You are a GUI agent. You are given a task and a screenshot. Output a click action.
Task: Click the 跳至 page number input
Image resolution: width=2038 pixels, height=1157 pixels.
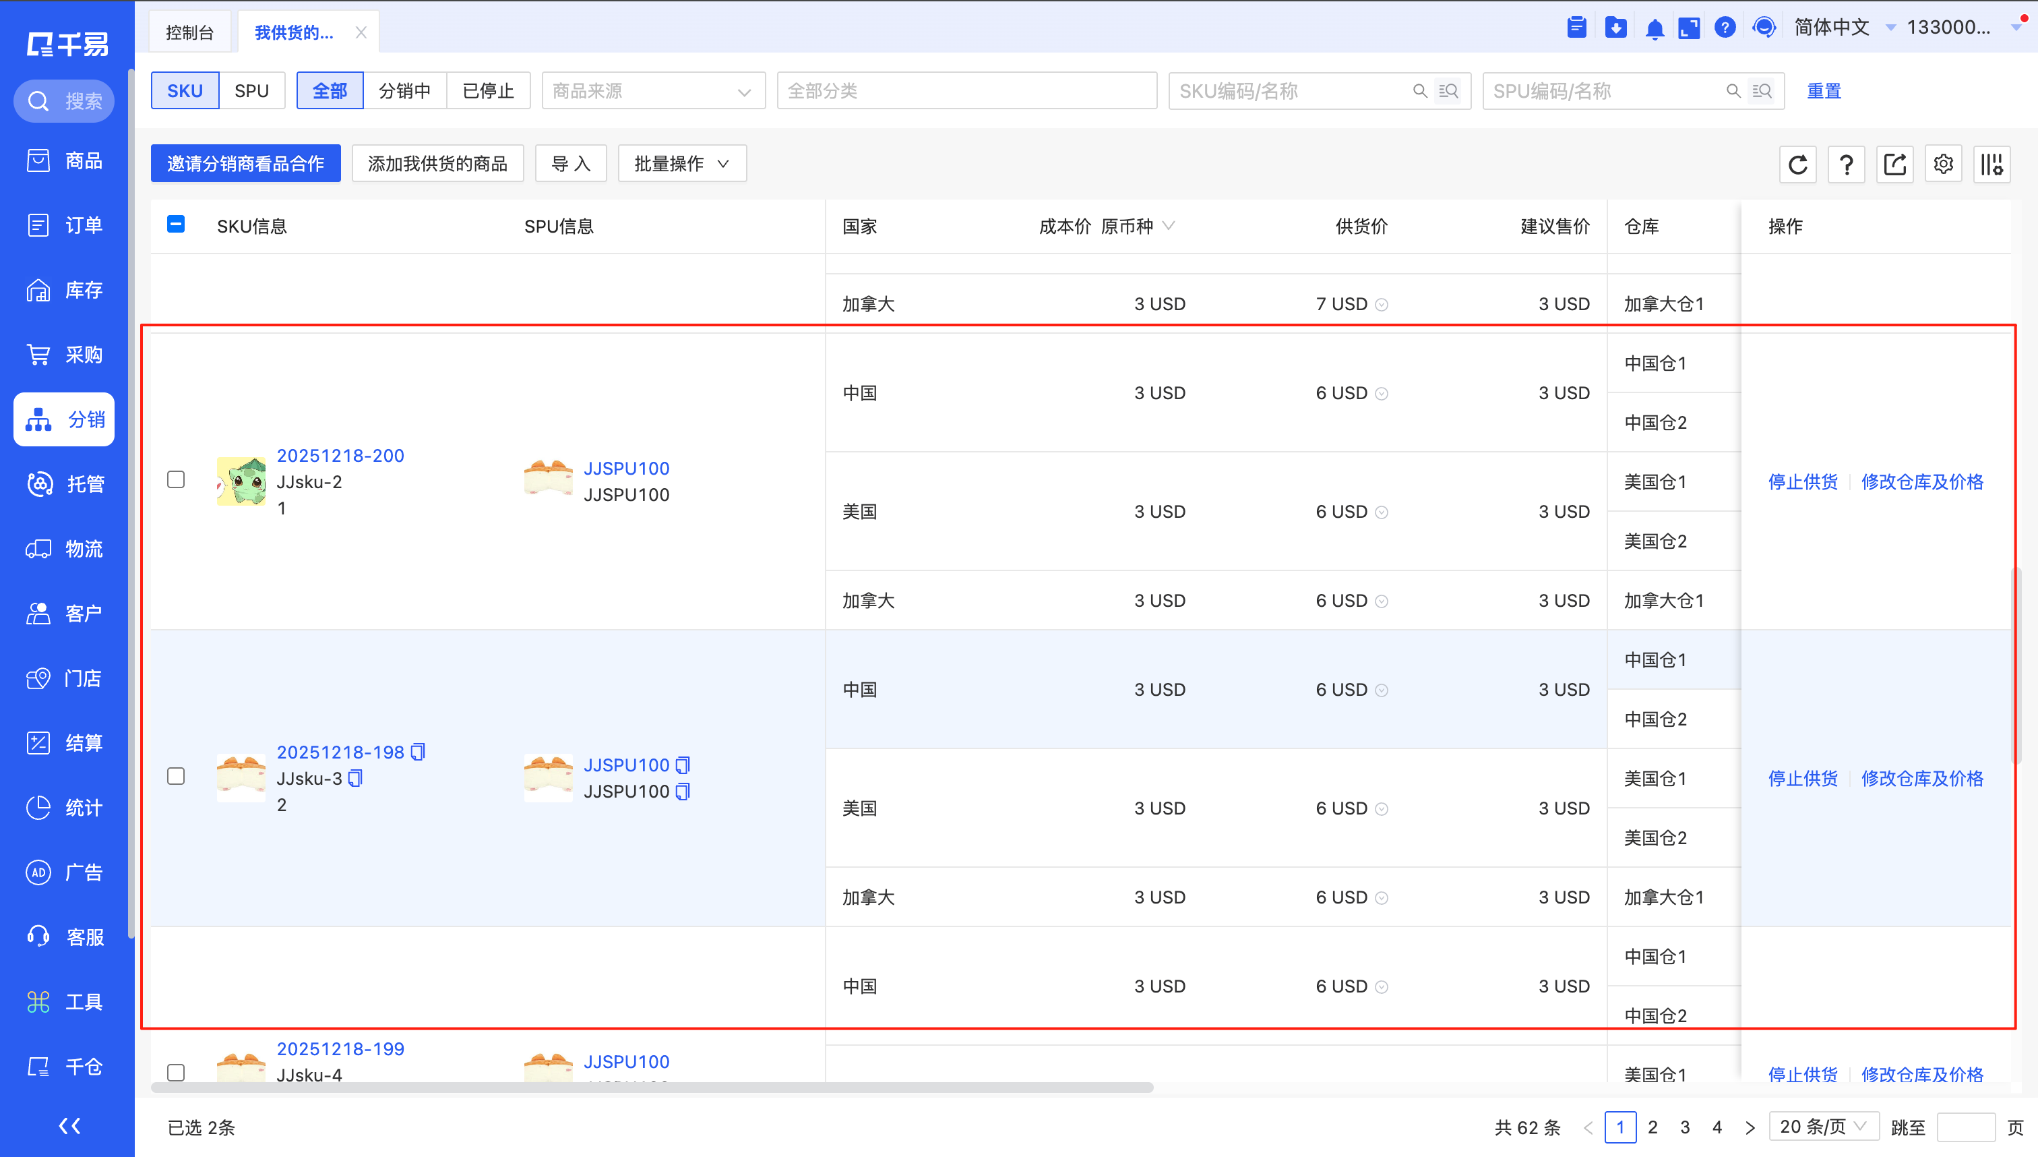tap(1966, 1127)
